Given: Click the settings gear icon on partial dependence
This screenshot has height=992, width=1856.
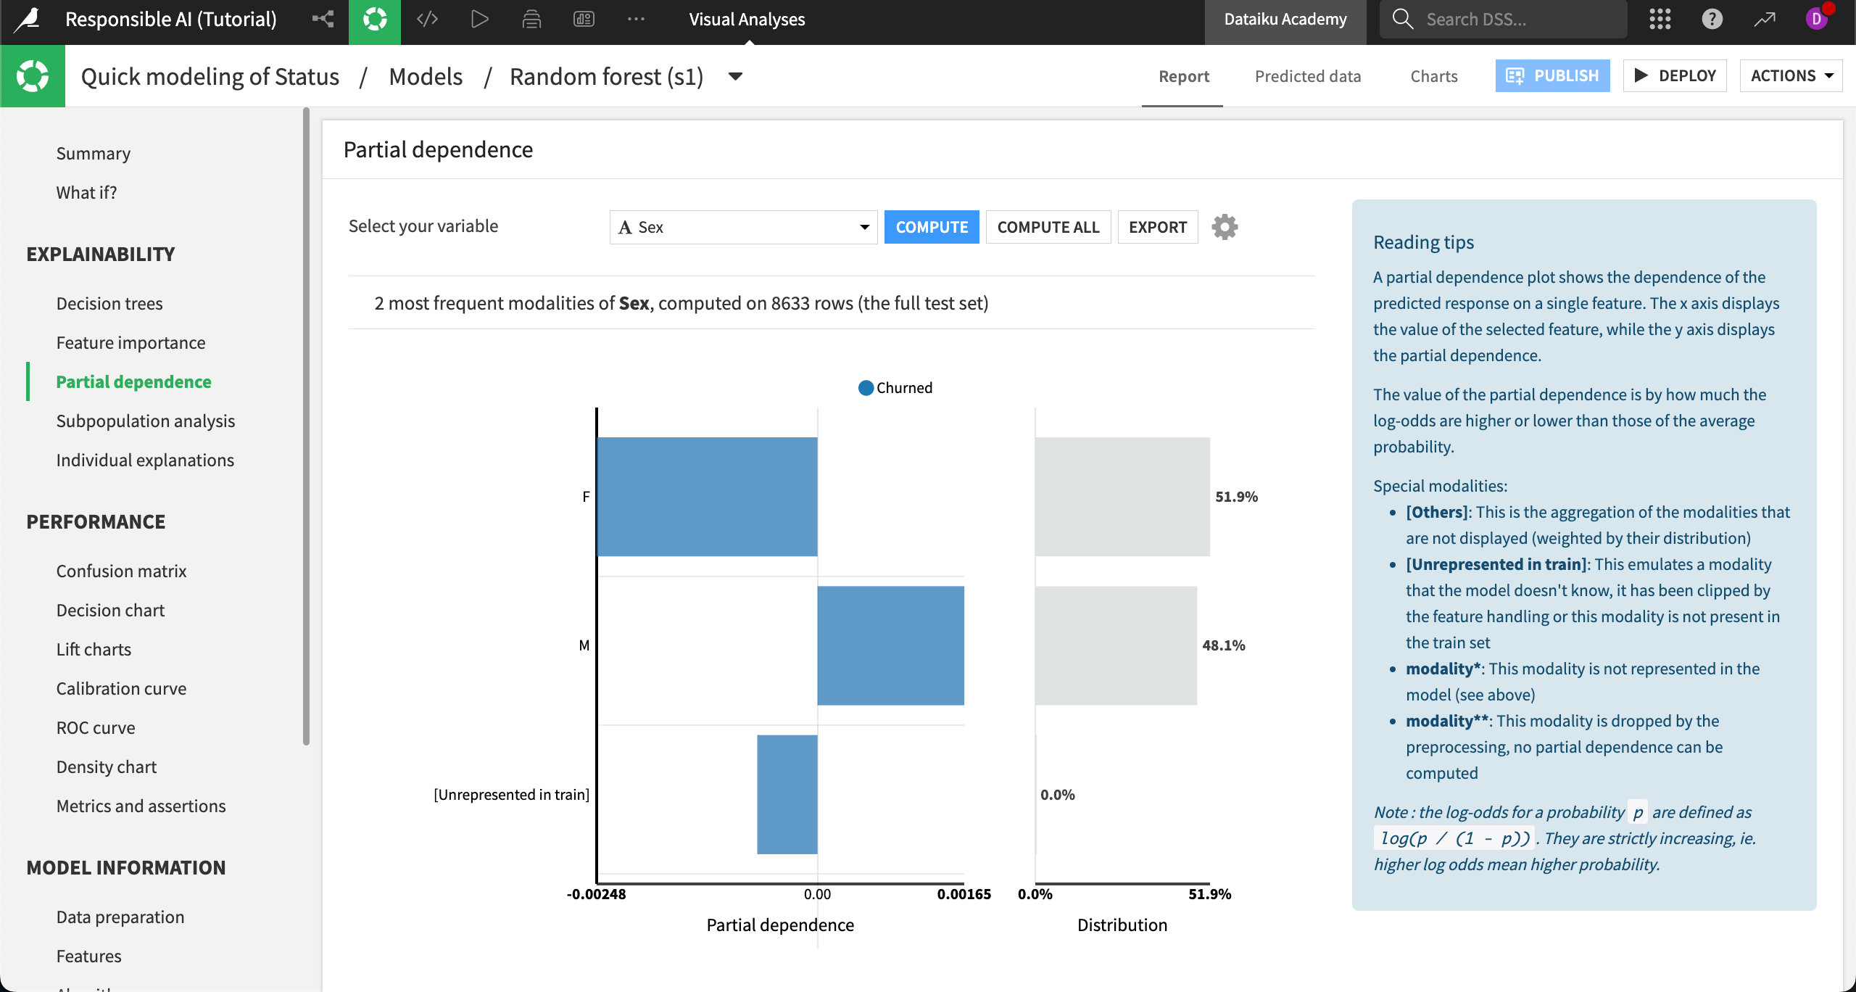Looking at the screenshot, I should (x=1225, y=226).
